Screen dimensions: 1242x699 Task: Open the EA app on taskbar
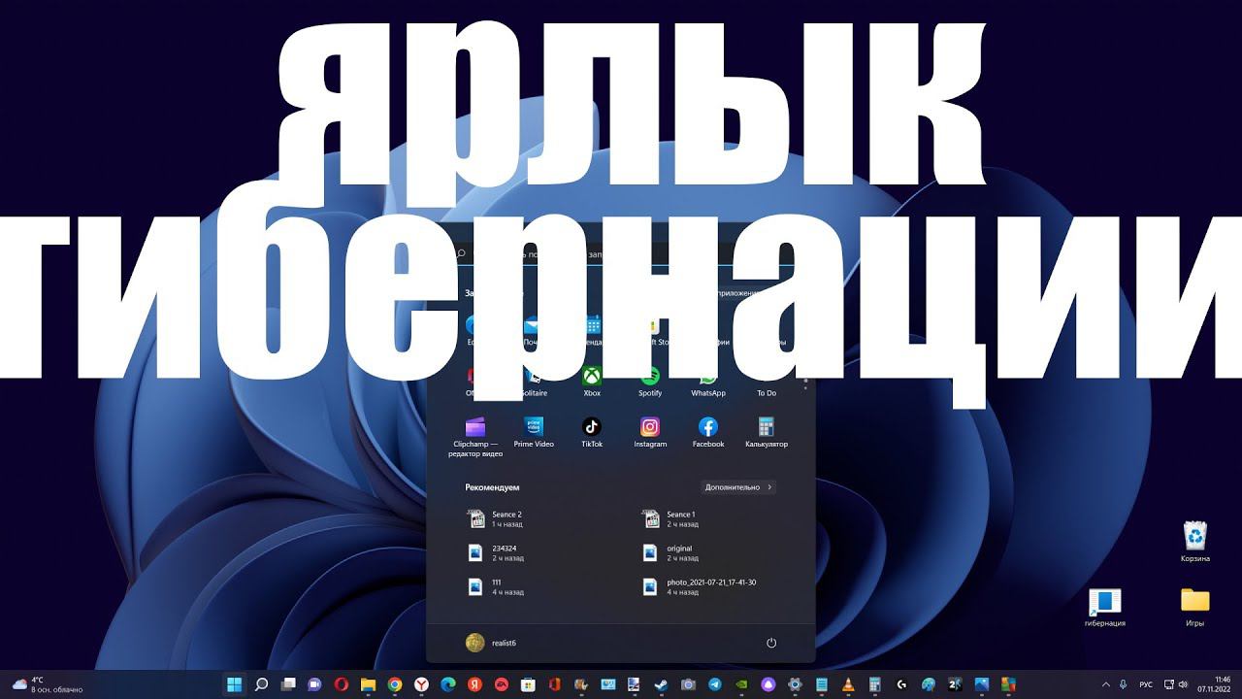(501, 684)
